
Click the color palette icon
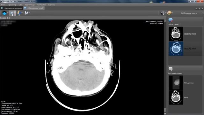pos(169,13)
